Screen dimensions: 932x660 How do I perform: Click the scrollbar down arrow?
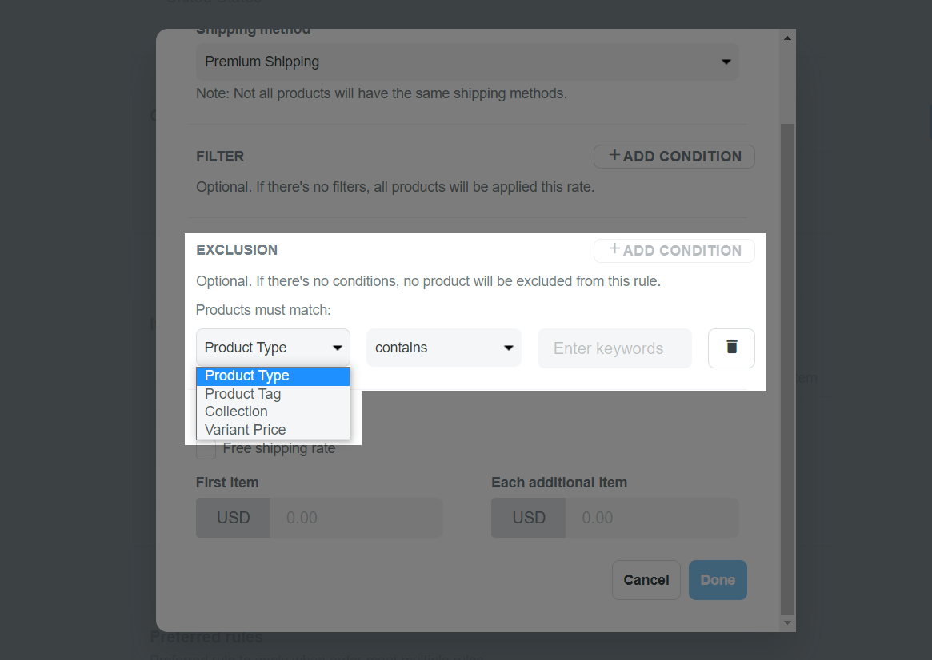[787, 622]
